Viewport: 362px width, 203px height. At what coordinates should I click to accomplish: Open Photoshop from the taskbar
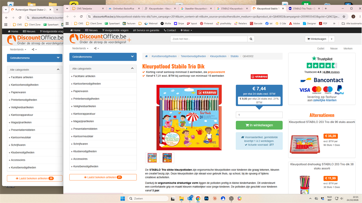[207, 198]
